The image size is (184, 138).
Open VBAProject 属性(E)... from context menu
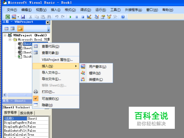[x=56, y=60]
